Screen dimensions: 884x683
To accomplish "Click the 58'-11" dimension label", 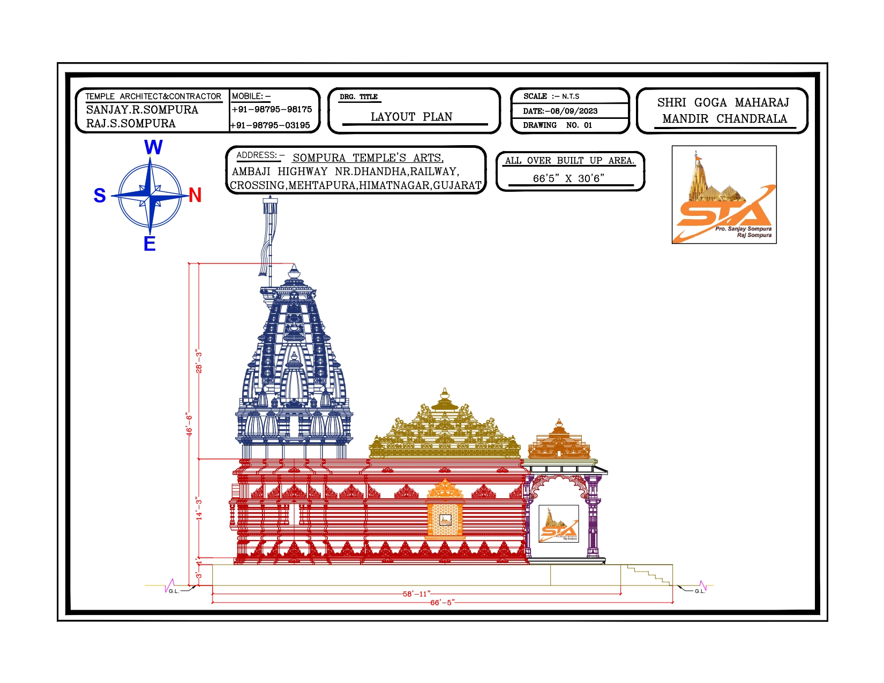I will point(416,594).
